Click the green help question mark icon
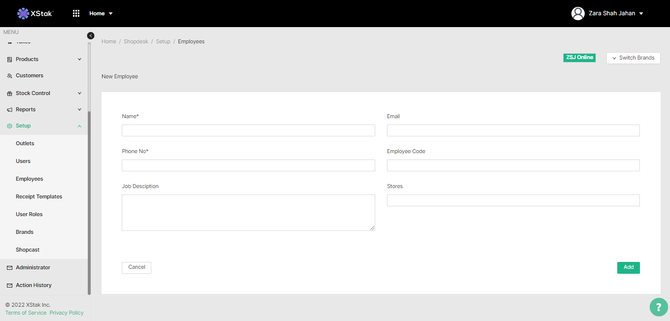This screenshot has height=321, width=670. [x=658, y=307]
